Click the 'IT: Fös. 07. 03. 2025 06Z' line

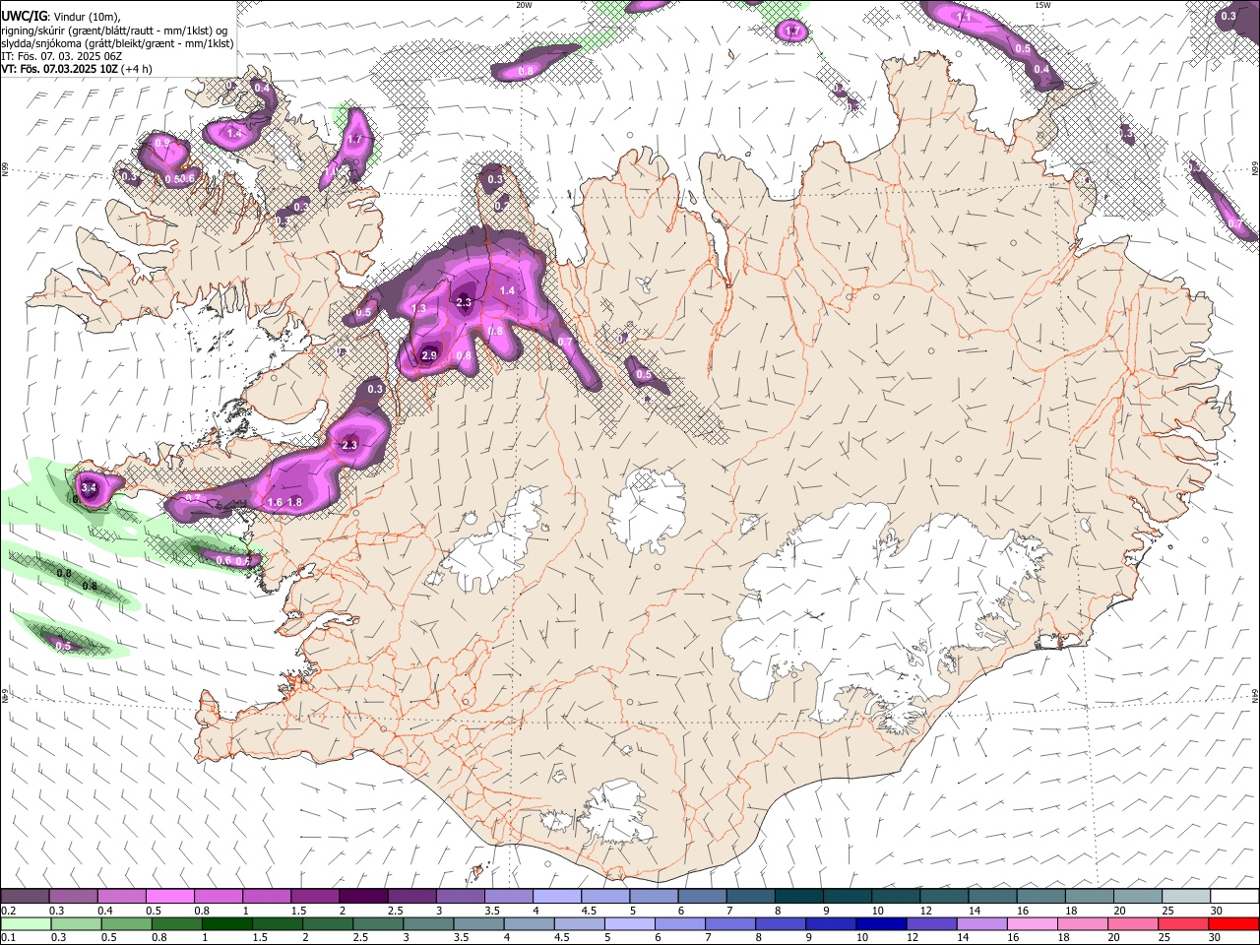point(61,56)
